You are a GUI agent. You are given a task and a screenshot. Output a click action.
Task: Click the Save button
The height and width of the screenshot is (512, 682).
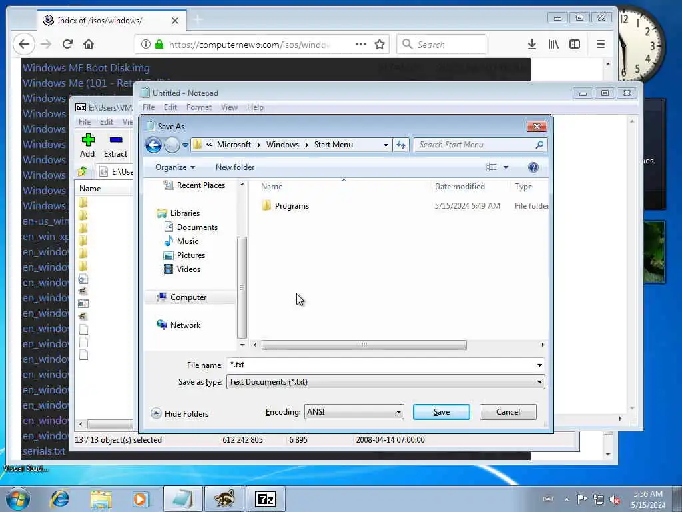[442, 412]
